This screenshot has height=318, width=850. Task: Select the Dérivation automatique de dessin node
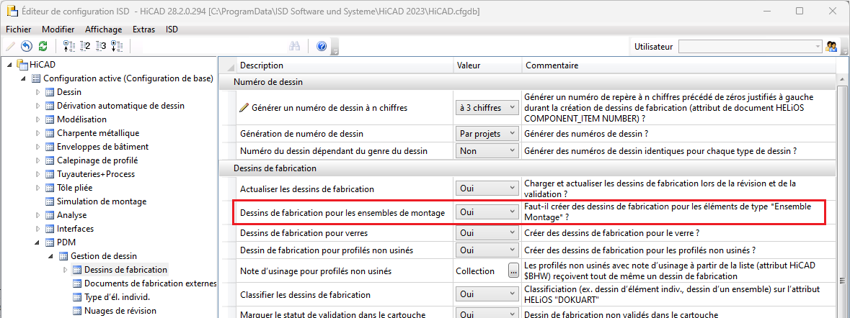(x=120, y=106)
